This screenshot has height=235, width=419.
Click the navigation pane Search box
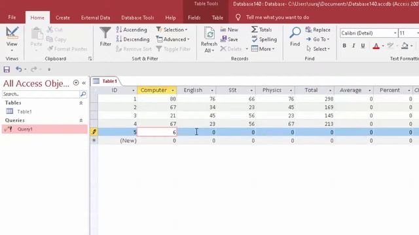41,94
